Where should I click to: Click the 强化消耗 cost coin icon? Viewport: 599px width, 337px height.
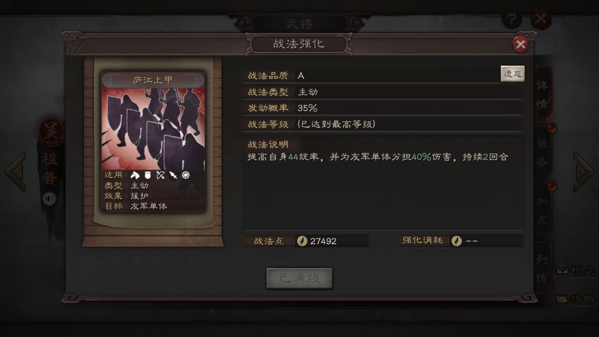[456, 241]
